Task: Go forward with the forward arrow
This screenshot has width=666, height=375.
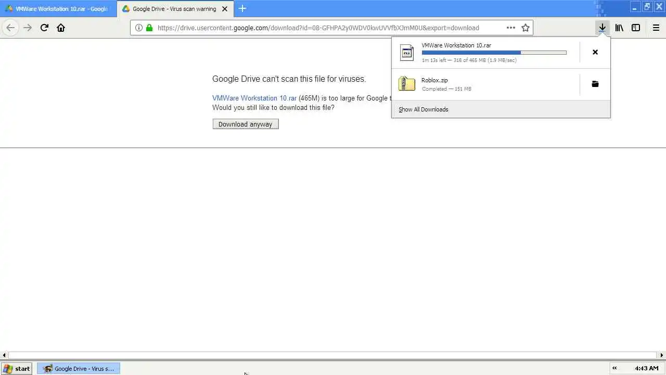Action: 28,28
